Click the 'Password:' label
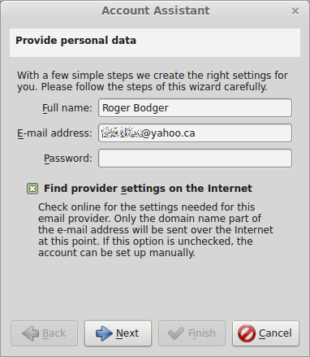Image resolution: width=310 pixels, height=357 pixels. coord(68,159)
